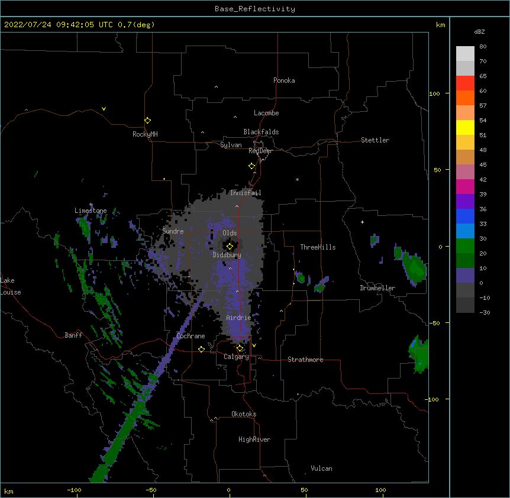
Task: Select the ThreeHills label
Action: tap(318, 247)
